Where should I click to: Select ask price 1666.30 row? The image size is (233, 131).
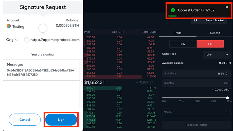click(120, 69)
